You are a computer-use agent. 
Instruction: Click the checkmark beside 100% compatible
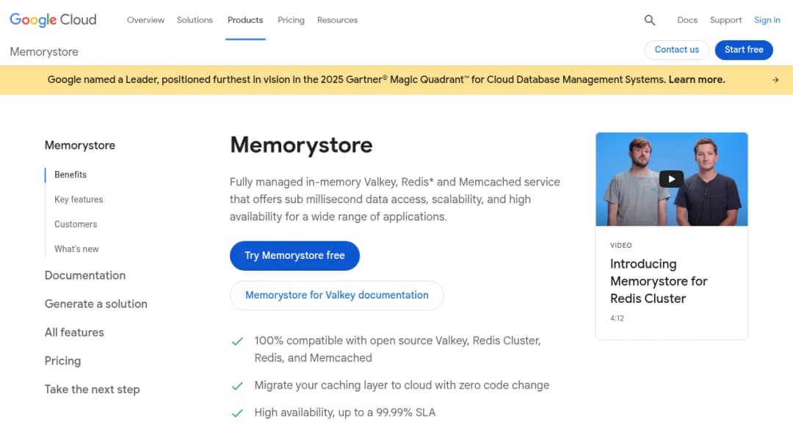point(237,341)
